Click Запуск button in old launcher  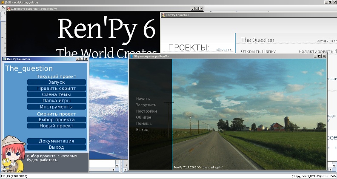[57, 82]
